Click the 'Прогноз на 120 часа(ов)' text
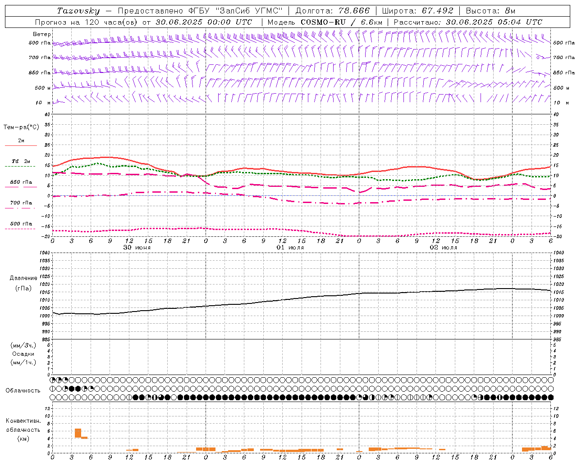Image resolution: width=577 pixels, height=461 pixels. pos(87,22)
